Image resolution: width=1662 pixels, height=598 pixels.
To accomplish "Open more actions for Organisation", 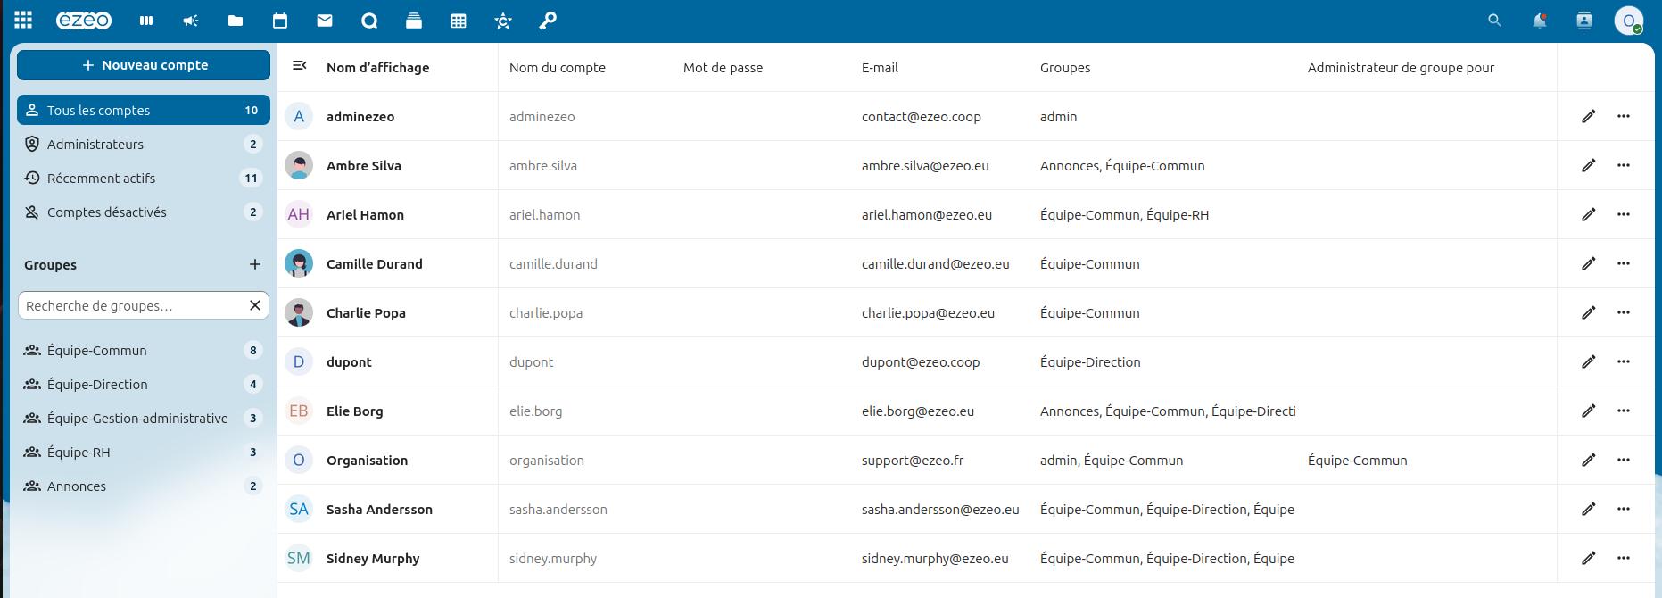I will 1624,460.
